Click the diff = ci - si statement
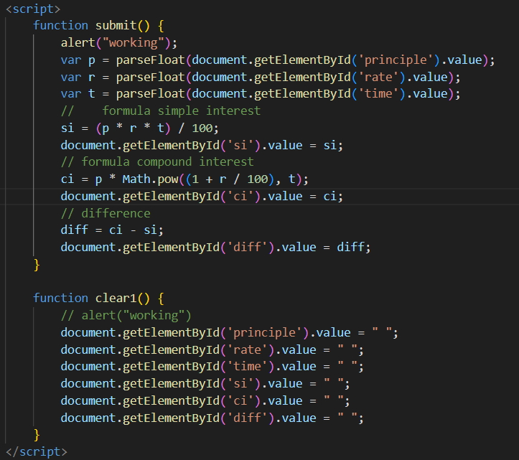Image resolution: width=519 pixels, height=460 pixels. tap(112, 230)
